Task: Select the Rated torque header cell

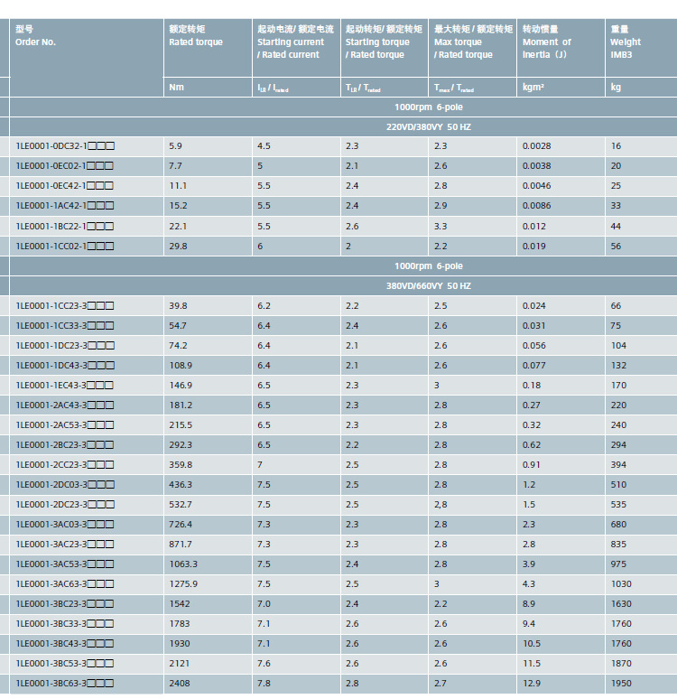Action: coord(208,48)
